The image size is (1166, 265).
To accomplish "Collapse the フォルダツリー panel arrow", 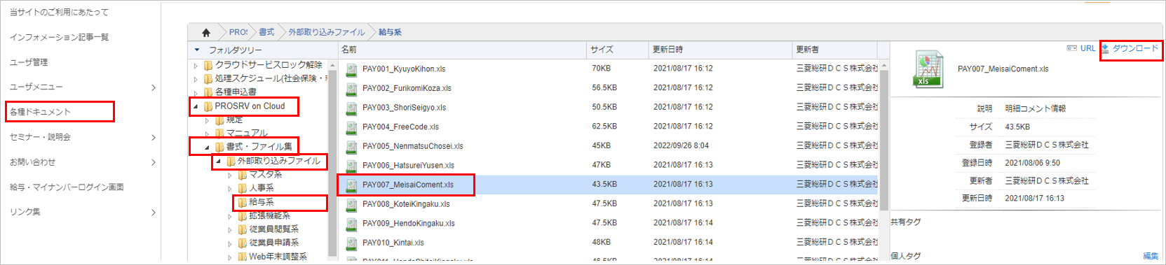I will 197,50.
